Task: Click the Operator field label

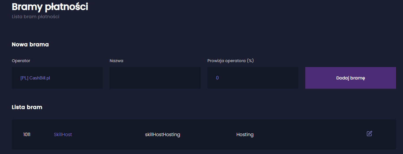Action: click(21, 61)
